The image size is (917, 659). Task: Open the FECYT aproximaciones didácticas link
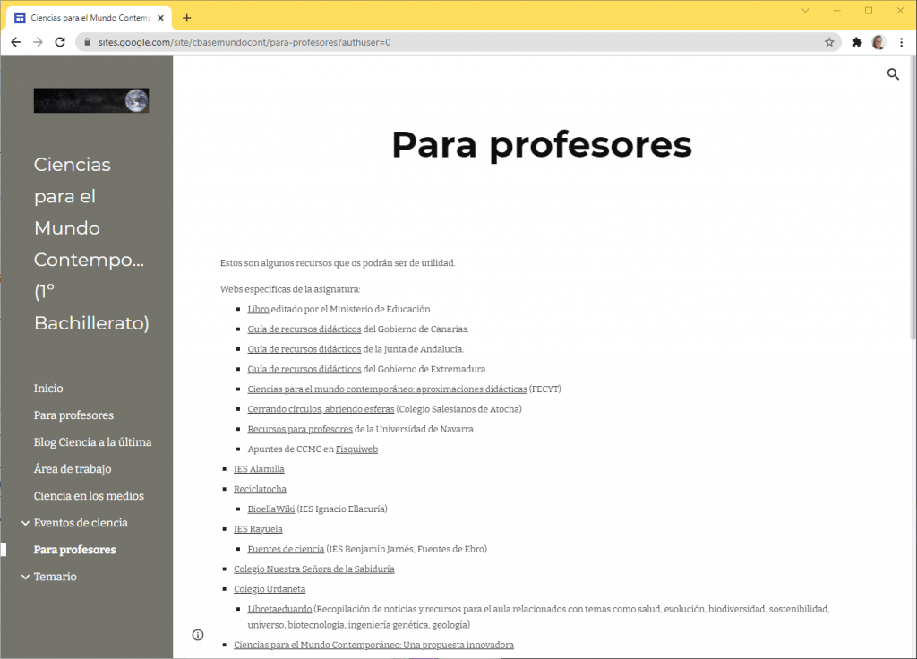pyautogui.click(x=387, y=389)
